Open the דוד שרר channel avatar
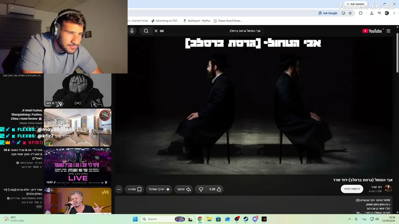The image size is (399, 224). coord(388,189)
